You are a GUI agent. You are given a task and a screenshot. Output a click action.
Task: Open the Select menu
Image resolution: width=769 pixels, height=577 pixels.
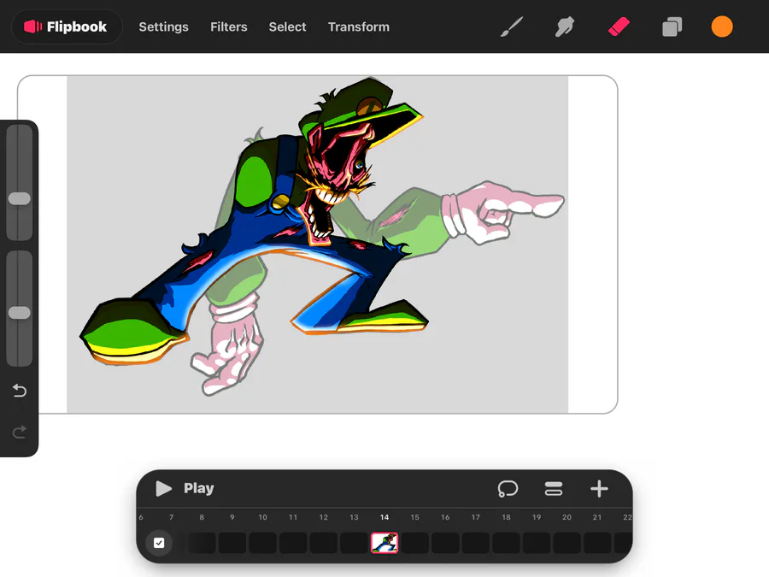point(287,27)
